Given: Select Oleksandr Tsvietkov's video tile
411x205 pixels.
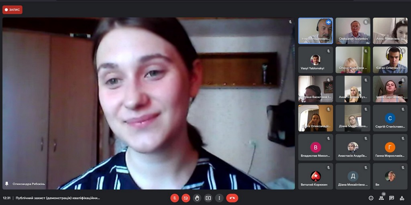Looking at the screenshot, I should tap(353, 31).
